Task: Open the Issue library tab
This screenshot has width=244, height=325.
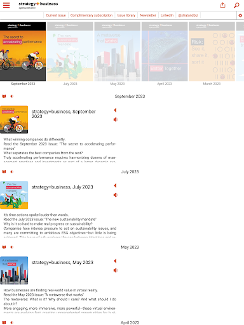Action: coord(126,15)
